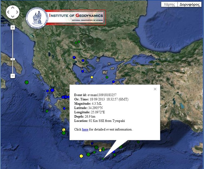204x169 pixels.
Task: Select the yellow marker on southern Crete
Action: (100, 150)
